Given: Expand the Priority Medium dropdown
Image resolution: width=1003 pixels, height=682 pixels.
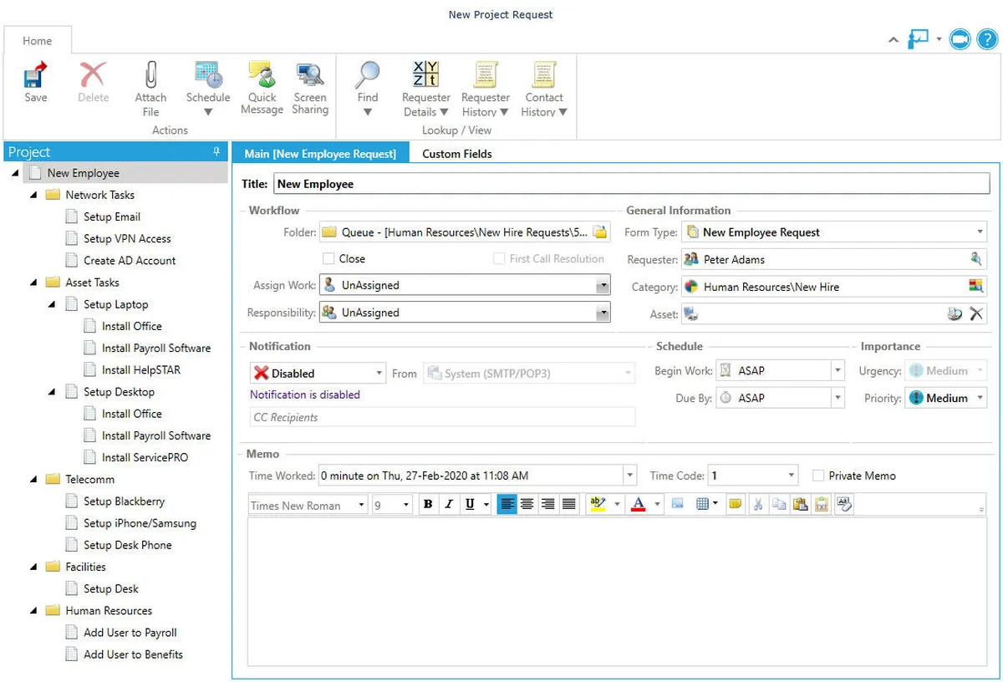Looking at the screenshot, I should click(x=980, y=399).
